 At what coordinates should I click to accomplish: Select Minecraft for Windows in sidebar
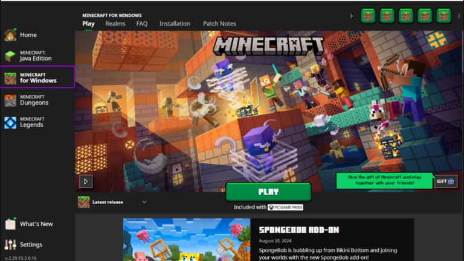[x=37, y=77]
